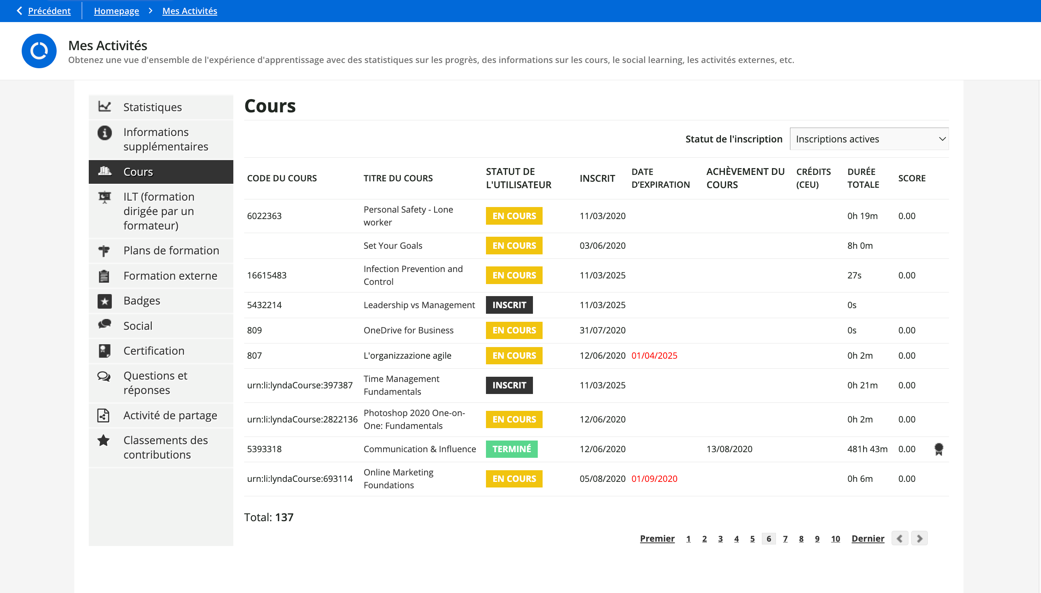The width and height of the screenshot is (1041, 593).
Task: Open the Statut de l'inscription dropdown
Action: [869, 139]
